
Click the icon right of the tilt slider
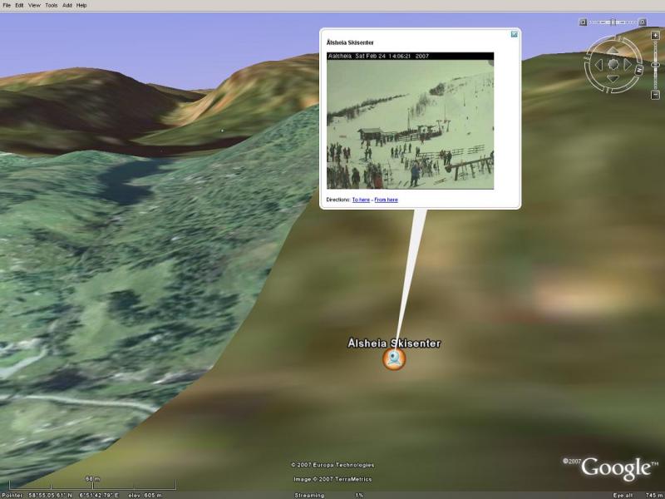click(x=644, y=22)
